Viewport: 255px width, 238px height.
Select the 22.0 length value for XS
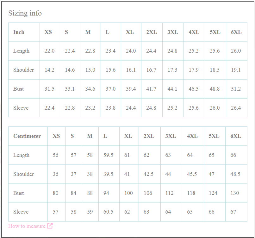tap(49, 51)
